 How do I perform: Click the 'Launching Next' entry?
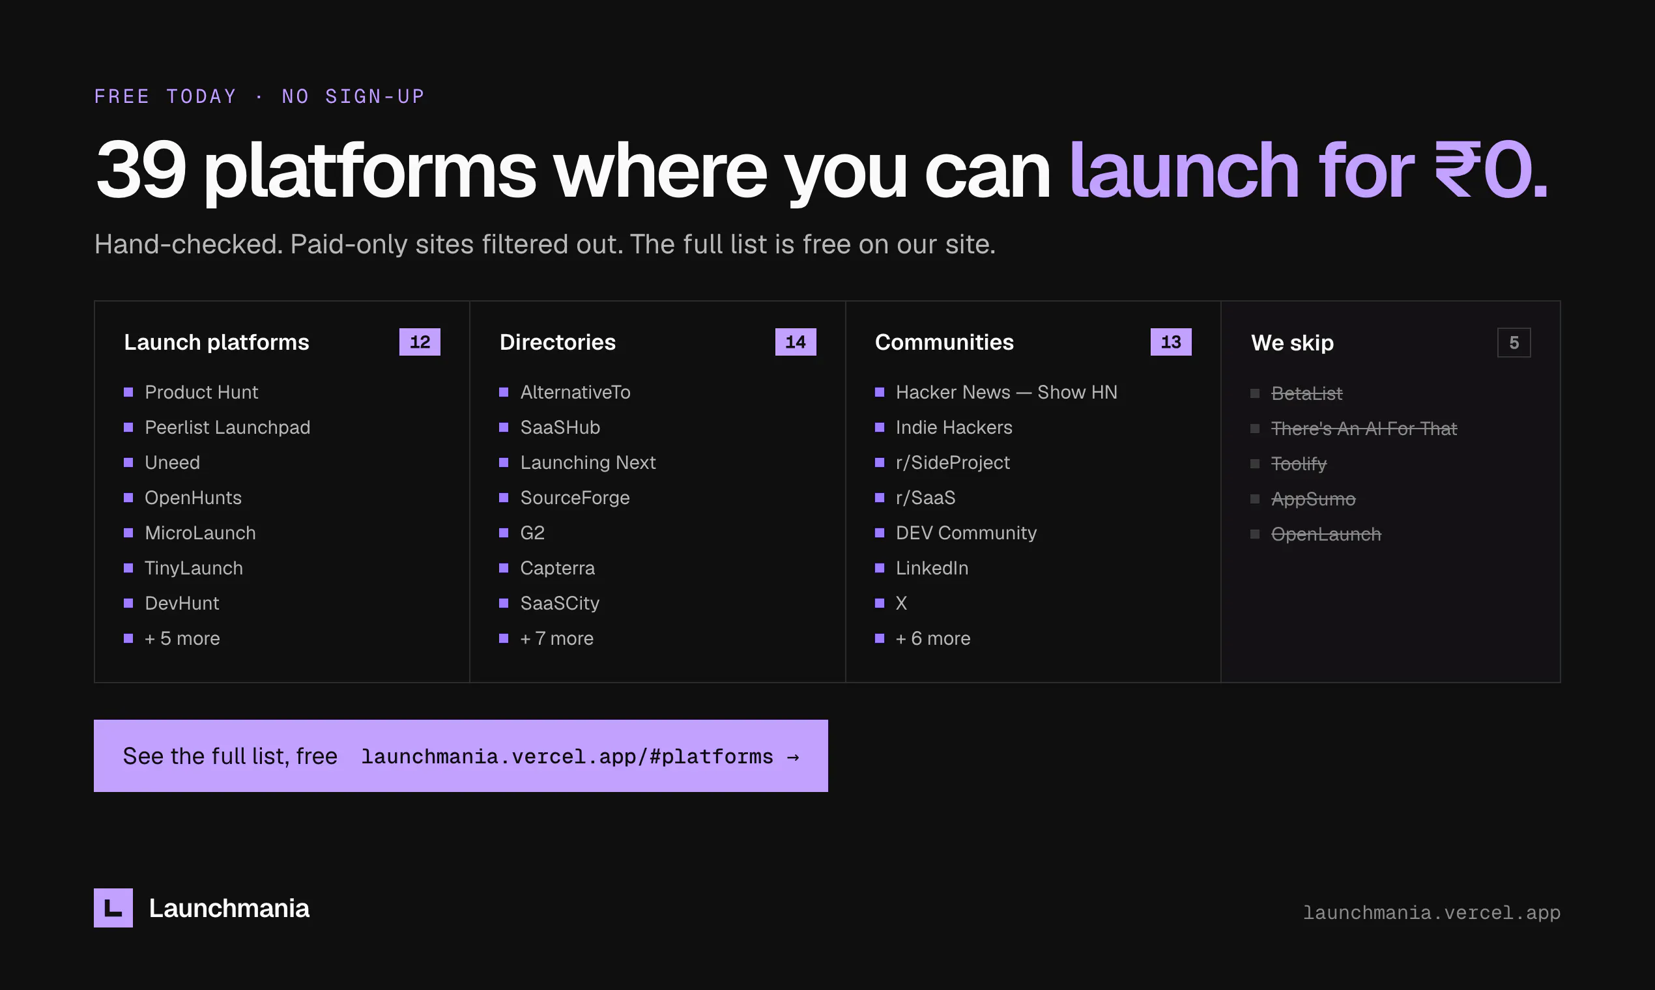(587, 463)
